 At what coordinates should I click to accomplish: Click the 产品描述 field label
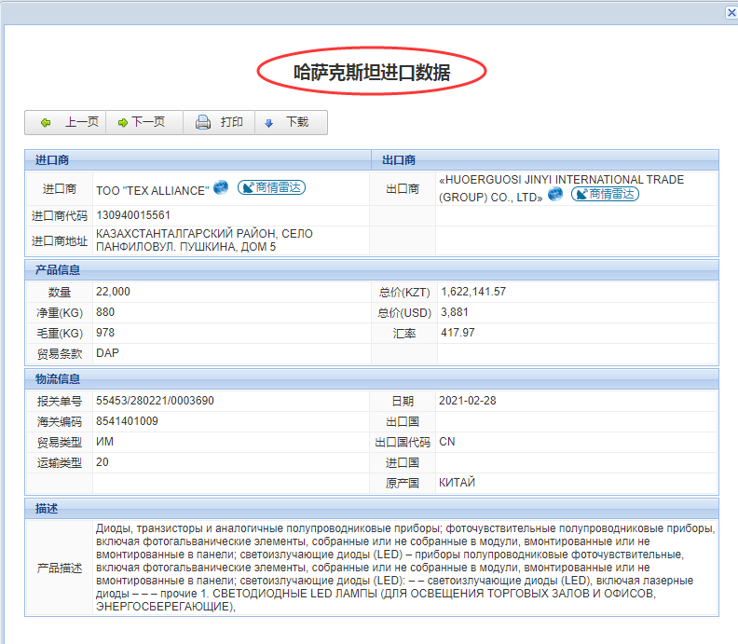click(60, 569)
